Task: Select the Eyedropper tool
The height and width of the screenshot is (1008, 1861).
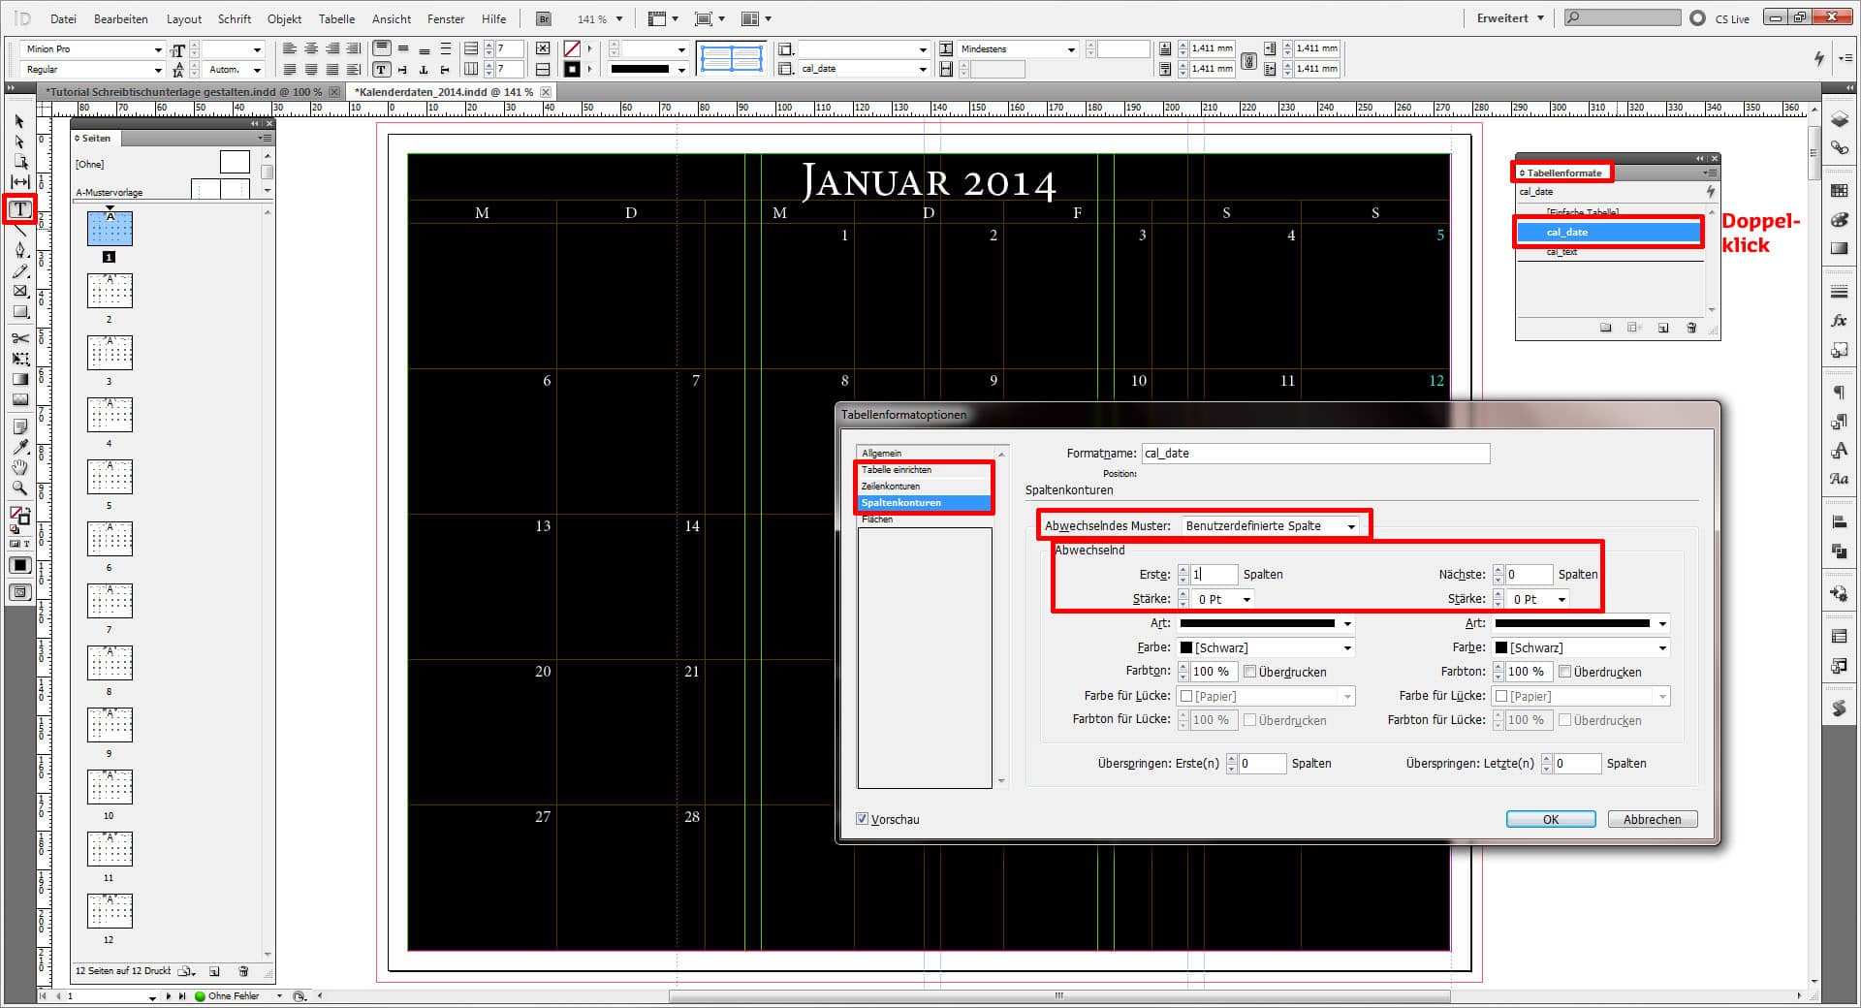Action: 20,447
